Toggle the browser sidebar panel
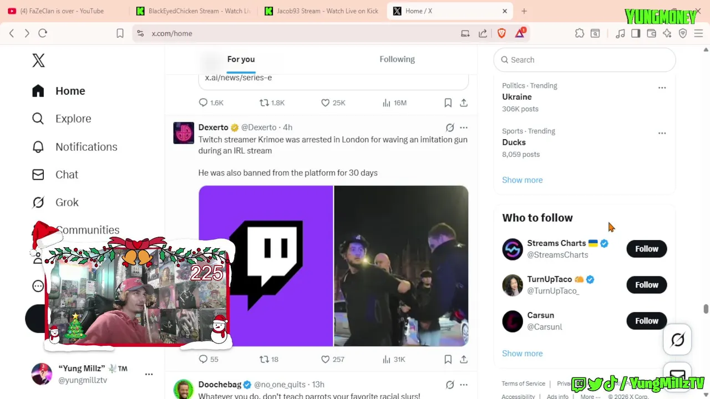710x399 pixels. [636, 33]
